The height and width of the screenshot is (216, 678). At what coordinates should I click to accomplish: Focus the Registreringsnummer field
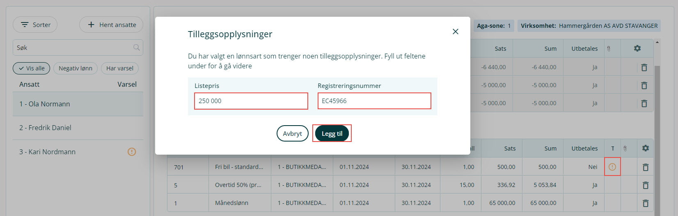pyautogui.click(x=374, y=101)
